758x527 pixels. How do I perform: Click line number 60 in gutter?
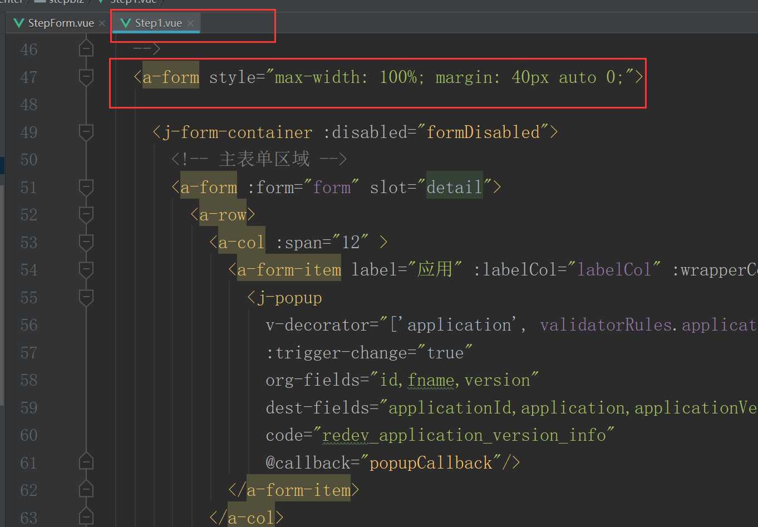[29, 435]
